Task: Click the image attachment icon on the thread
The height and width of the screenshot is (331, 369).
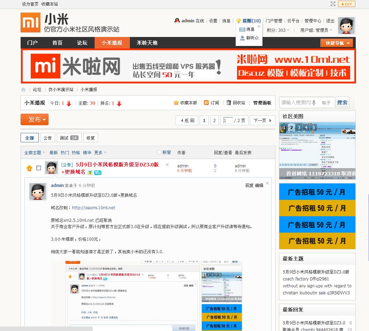Action: pyautogui.click(x=90, y=173)
